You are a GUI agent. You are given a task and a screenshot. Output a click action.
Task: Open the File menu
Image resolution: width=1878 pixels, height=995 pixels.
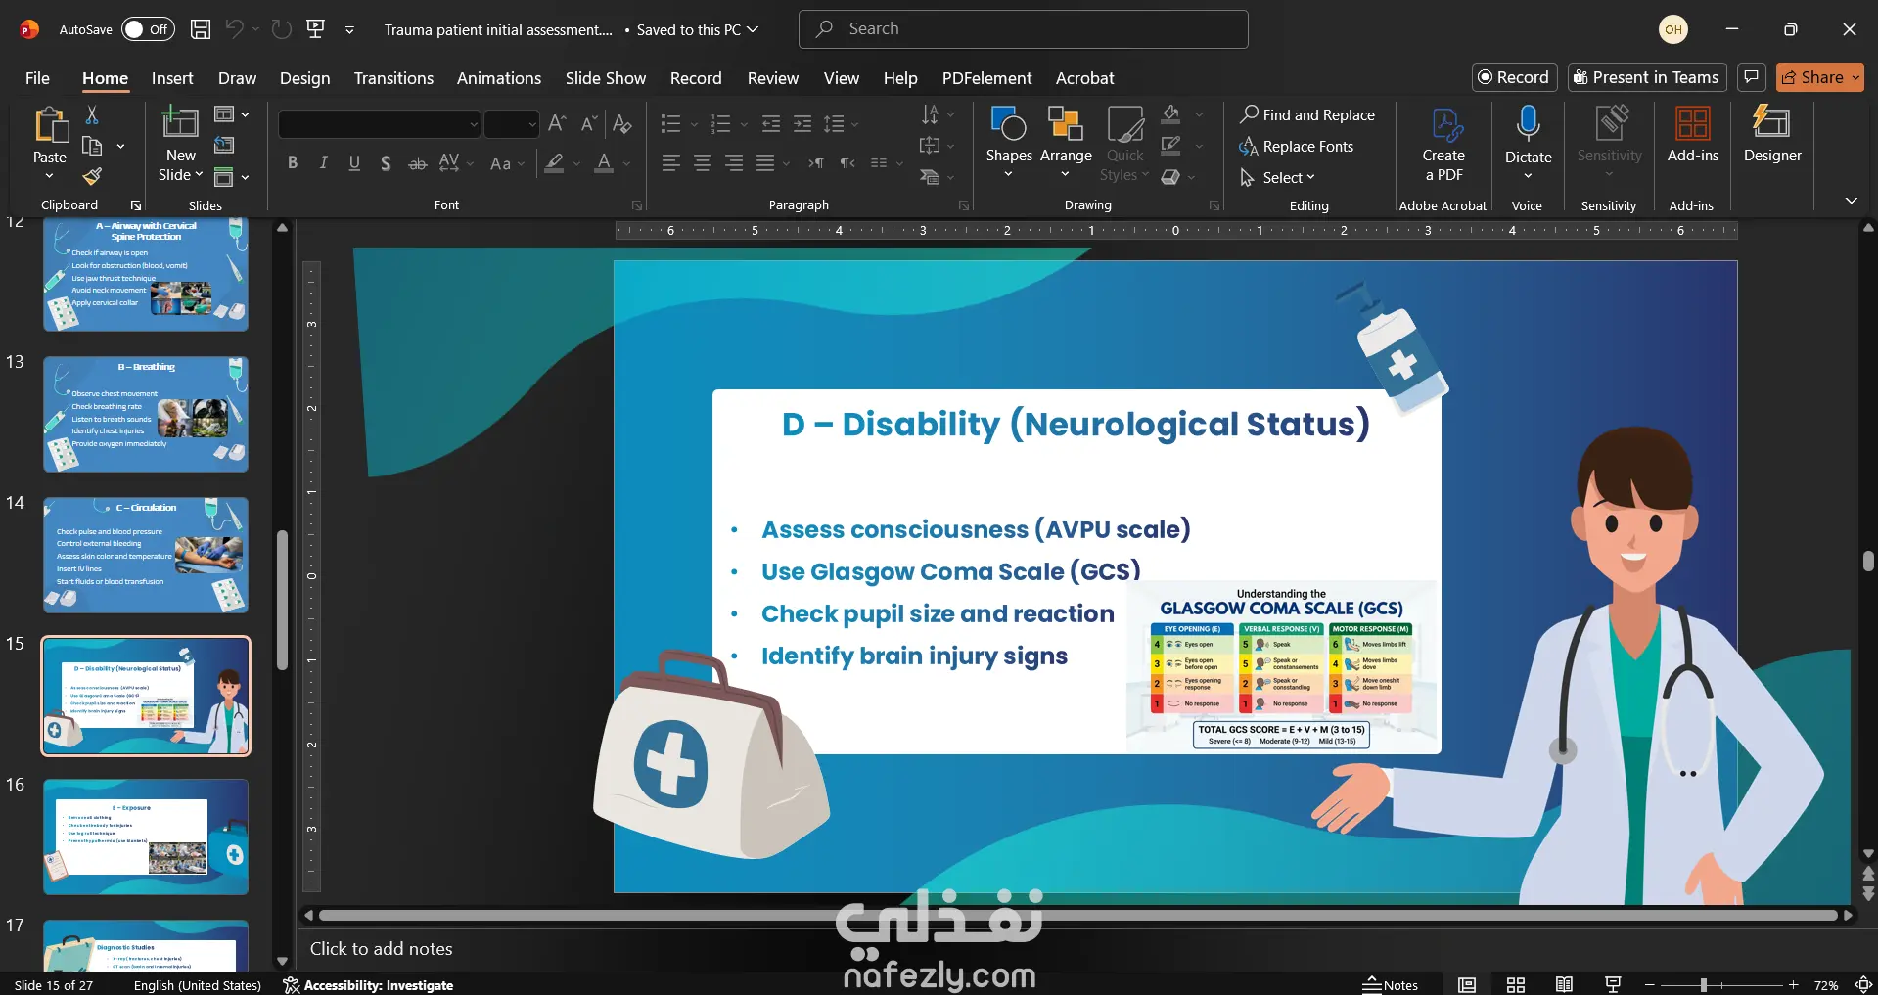tap(37, 78)
